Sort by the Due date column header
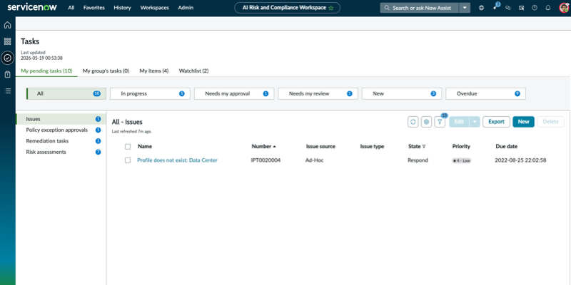571x285 pixels. pos(506,147)
